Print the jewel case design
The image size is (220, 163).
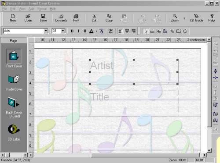point(76,18)
